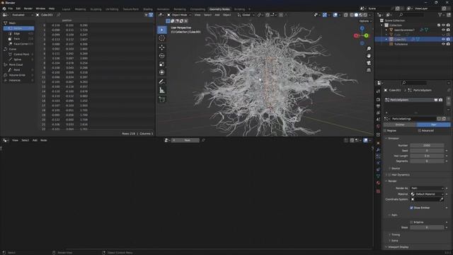
Task: Enable the Advanced checkbox
Action: point(419,130)
